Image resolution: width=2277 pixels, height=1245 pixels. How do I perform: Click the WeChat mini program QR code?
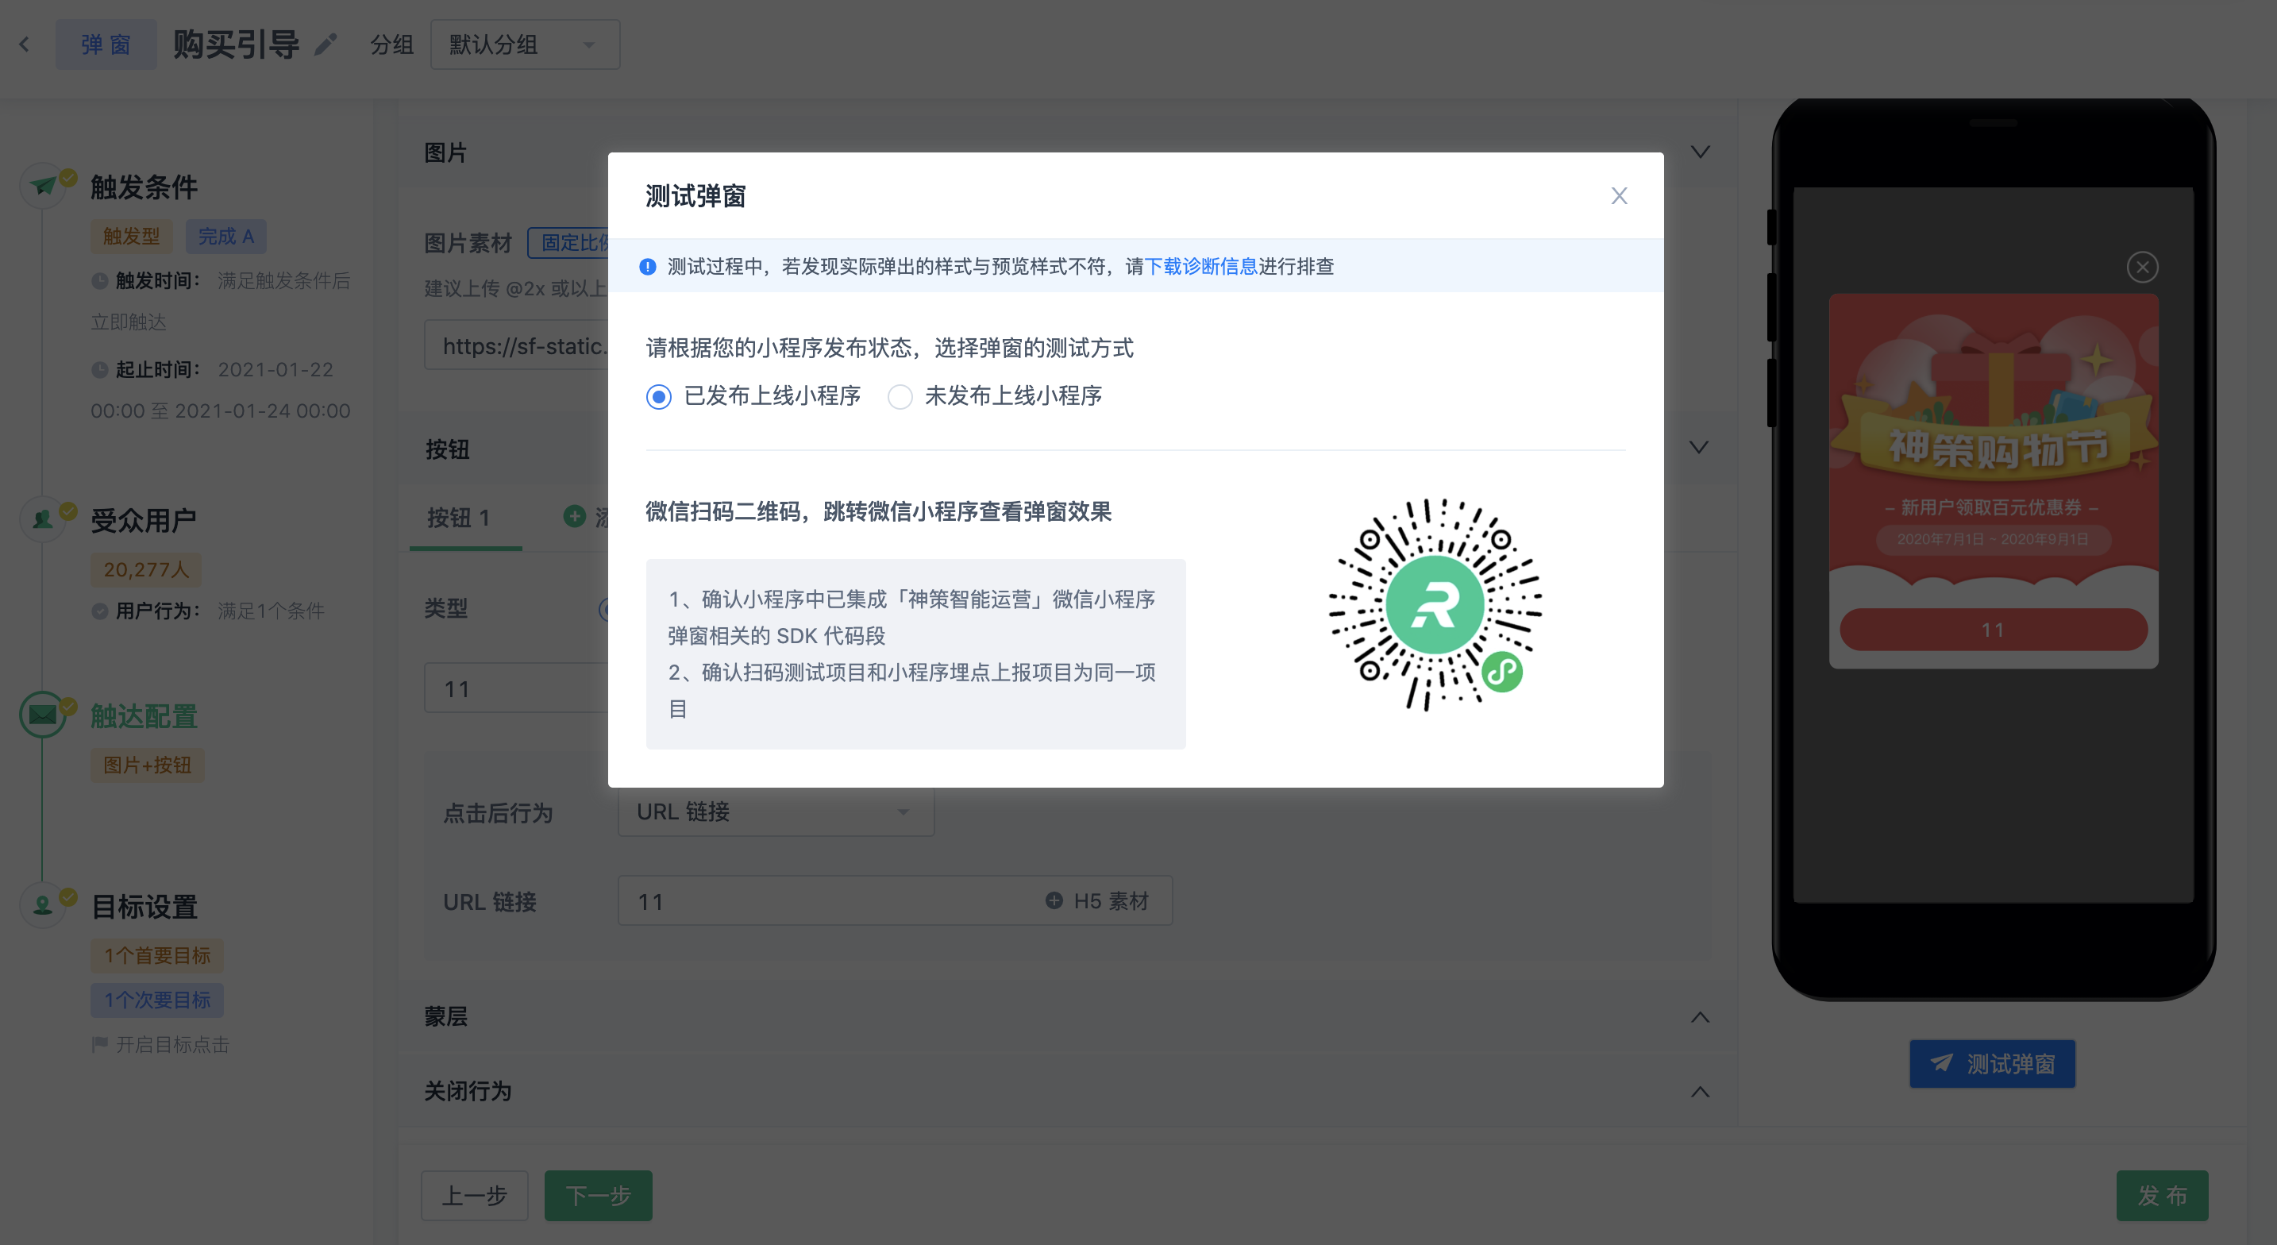coord(1435,605)
